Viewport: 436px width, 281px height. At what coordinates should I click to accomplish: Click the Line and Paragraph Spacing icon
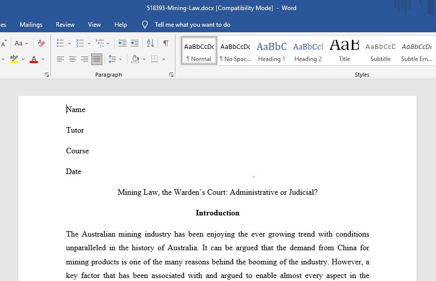point(112,59)
